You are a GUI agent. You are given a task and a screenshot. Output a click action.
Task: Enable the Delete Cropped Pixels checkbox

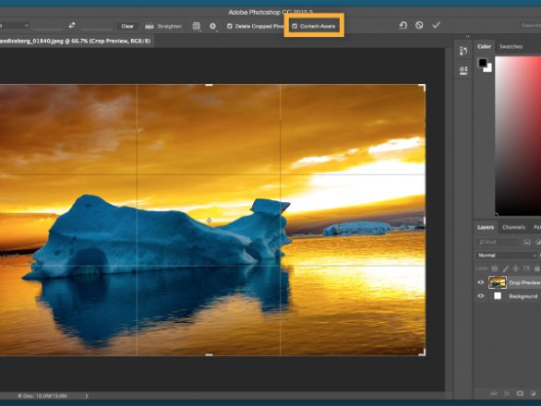(x=230, y=26)
